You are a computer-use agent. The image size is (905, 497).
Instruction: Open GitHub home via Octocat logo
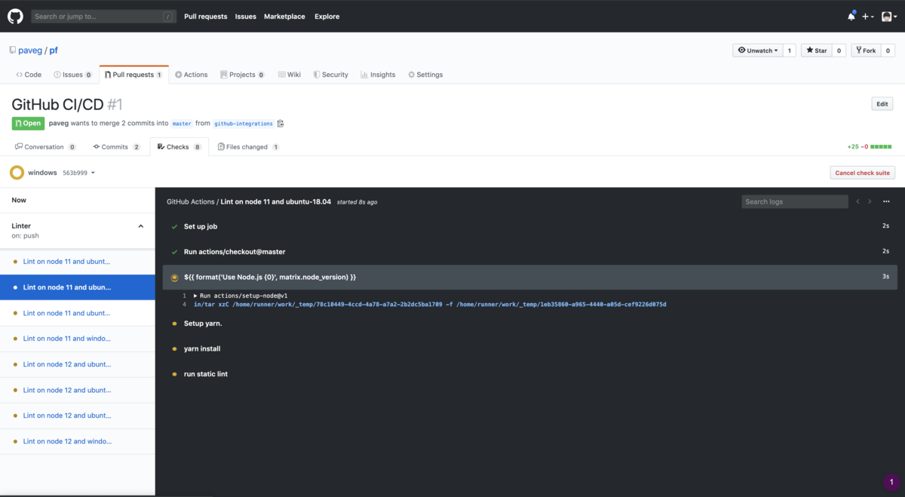(x=15, y=16)
